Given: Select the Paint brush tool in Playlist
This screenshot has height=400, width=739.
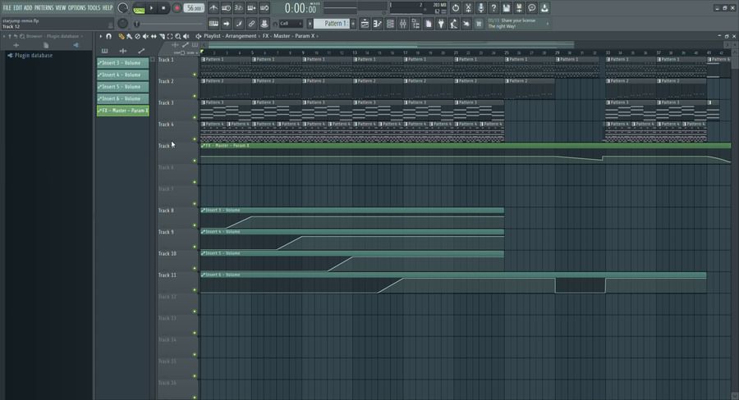Looking at the screenshot, I should point(129,36).
